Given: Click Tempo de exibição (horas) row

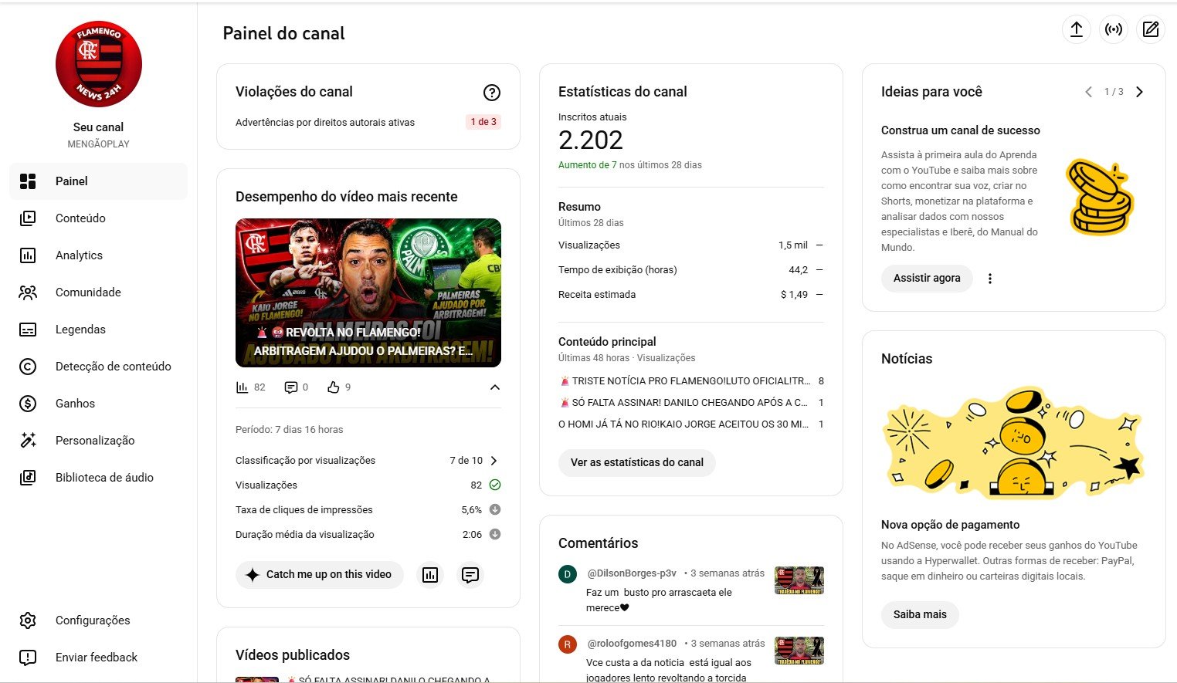Looking at the screenshot, I should point(690,270).
